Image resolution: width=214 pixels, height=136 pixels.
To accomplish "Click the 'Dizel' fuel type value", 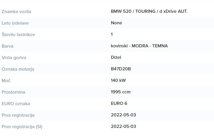I will click(x=116, y=57).
